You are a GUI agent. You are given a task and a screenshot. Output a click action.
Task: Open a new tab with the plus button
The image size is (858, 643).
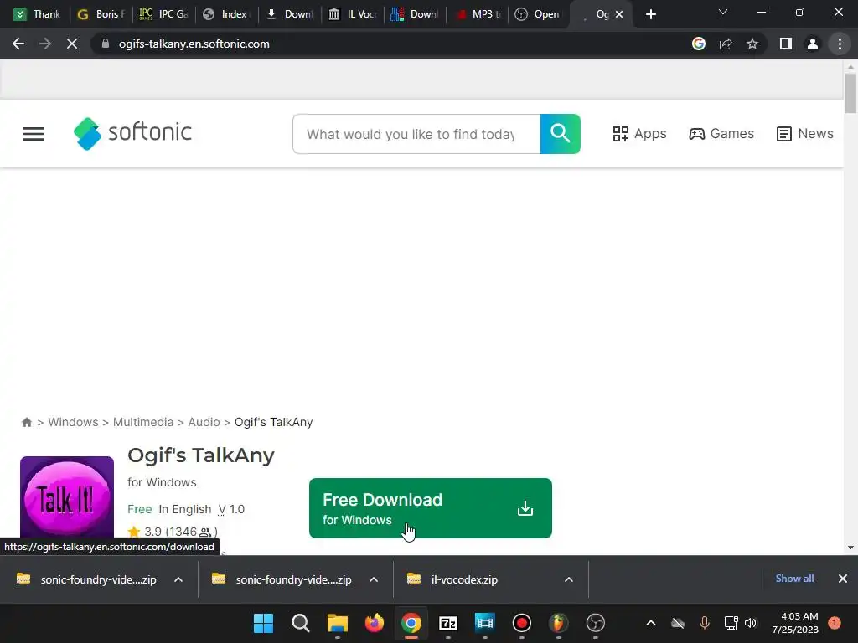650,14
